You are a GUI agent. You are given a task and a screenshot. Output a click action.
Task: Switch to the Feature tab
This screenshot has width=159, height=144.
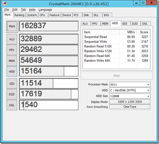pyautogui.click(x=54, y=15)
